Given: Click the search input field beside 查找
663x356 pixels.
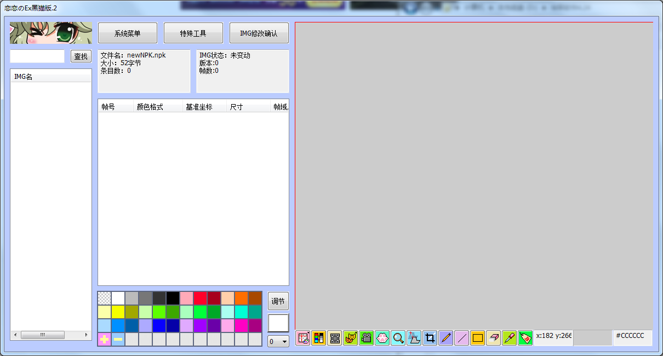Looking at the screenshot, I should [37, 56].
